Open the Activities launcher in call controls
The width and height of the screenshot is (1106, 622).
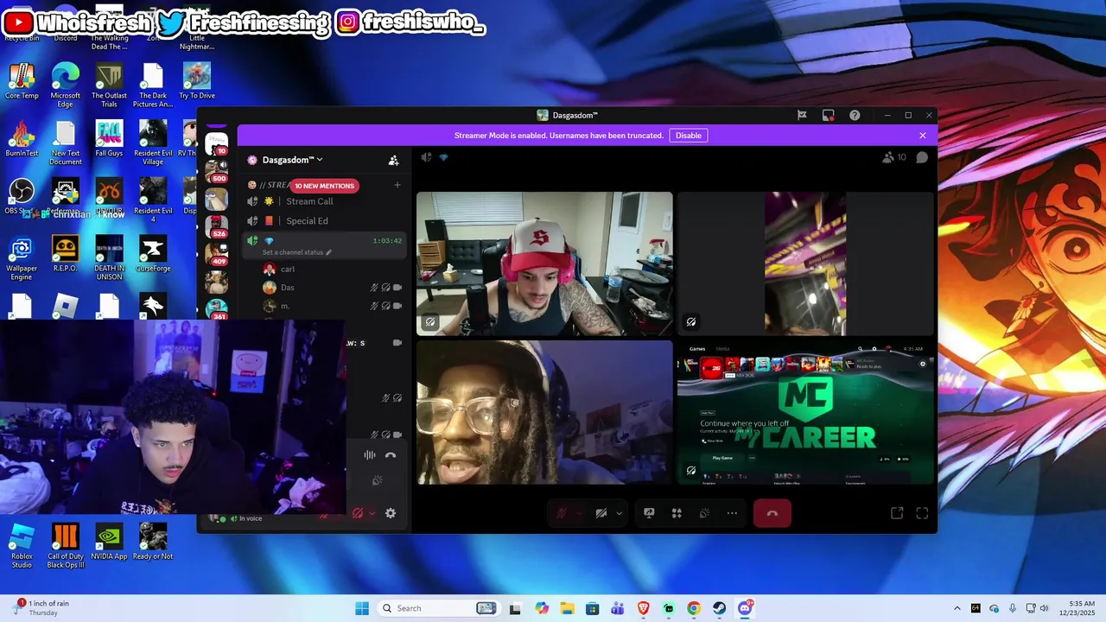click(x=677, y=513)
